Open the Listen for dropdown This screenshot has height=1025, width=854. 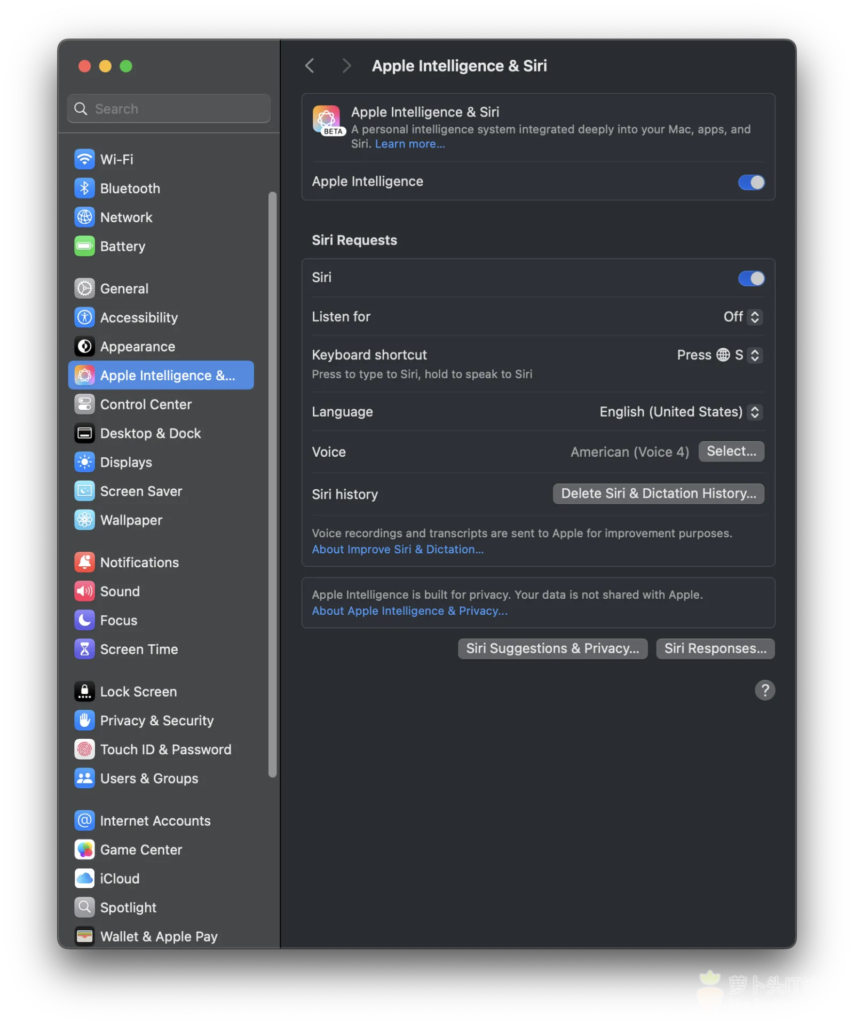click(x=742, y=317)
